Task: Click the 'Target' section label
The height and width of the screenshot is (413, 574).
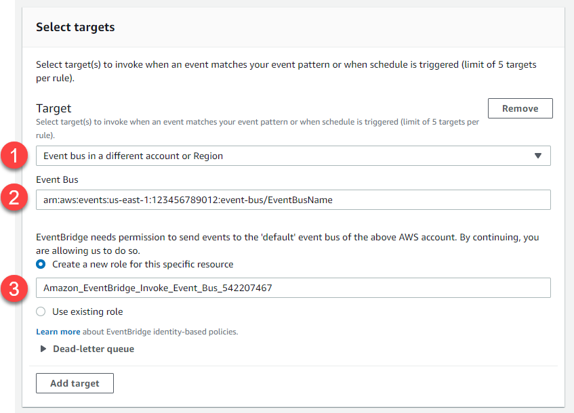Action: (x=54, y=108)
